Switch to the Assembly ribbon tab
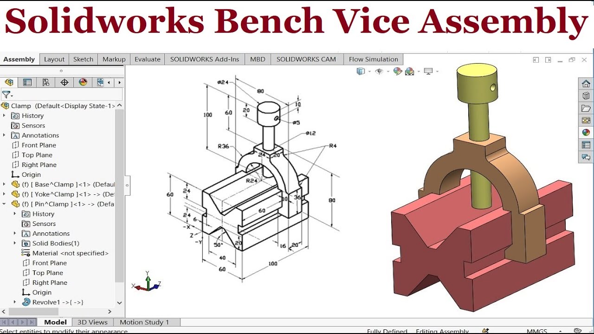The image size is (594, 334). (19, 59)
